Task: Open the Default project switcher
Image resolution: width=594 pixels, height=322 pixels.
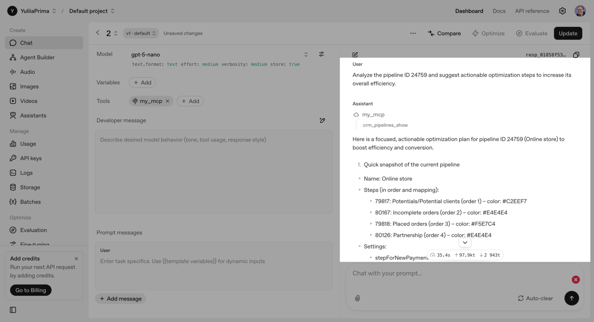Action: [92, 11]
